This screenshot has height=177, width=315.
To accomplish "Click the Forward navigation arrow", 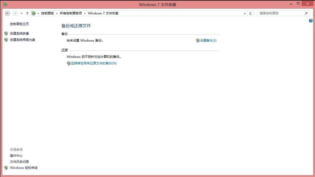I will coord(15,13).
